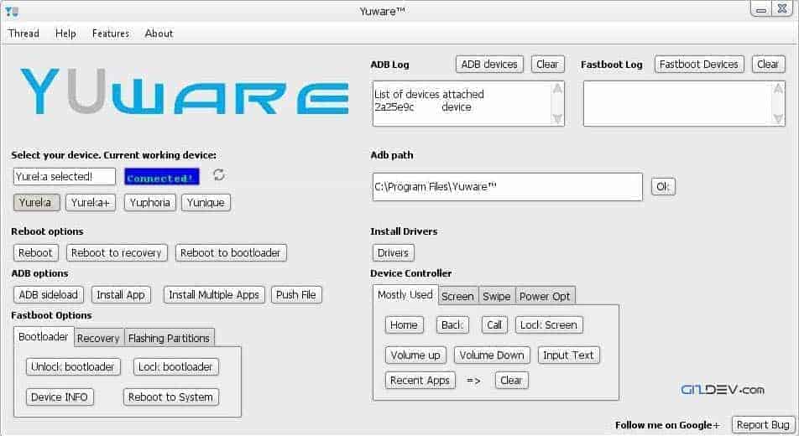Click the 2a25e9c device entry
This screenshot has width=799, height=436.
point(423,107)
